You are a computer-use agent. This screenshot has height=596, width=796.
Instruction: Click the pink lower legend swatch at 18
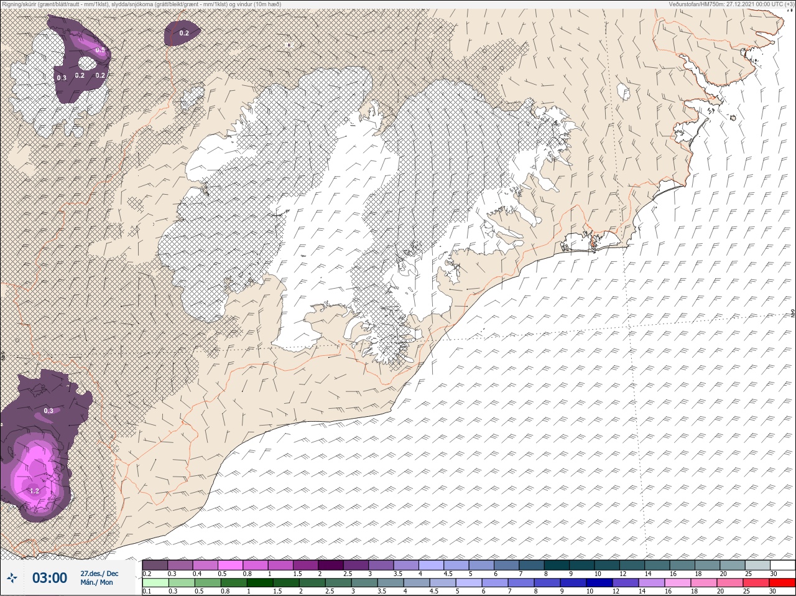[x=703, y=583]
